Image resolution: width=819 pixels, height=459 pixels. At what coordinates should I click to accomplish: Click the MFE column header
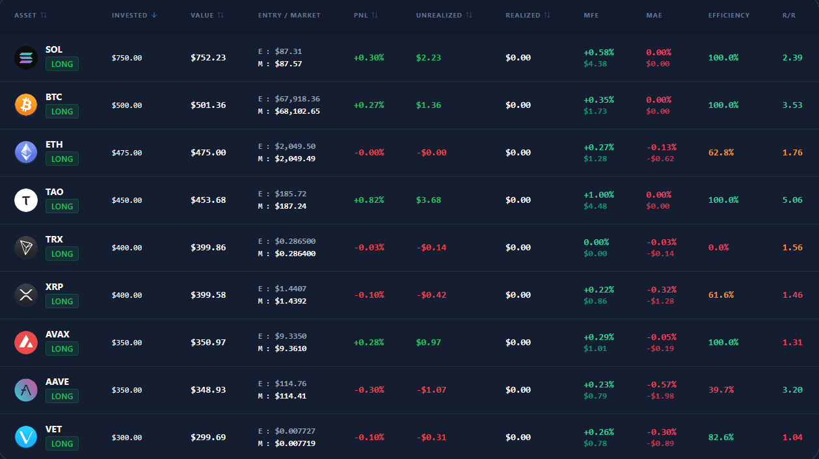click(591, 15)
